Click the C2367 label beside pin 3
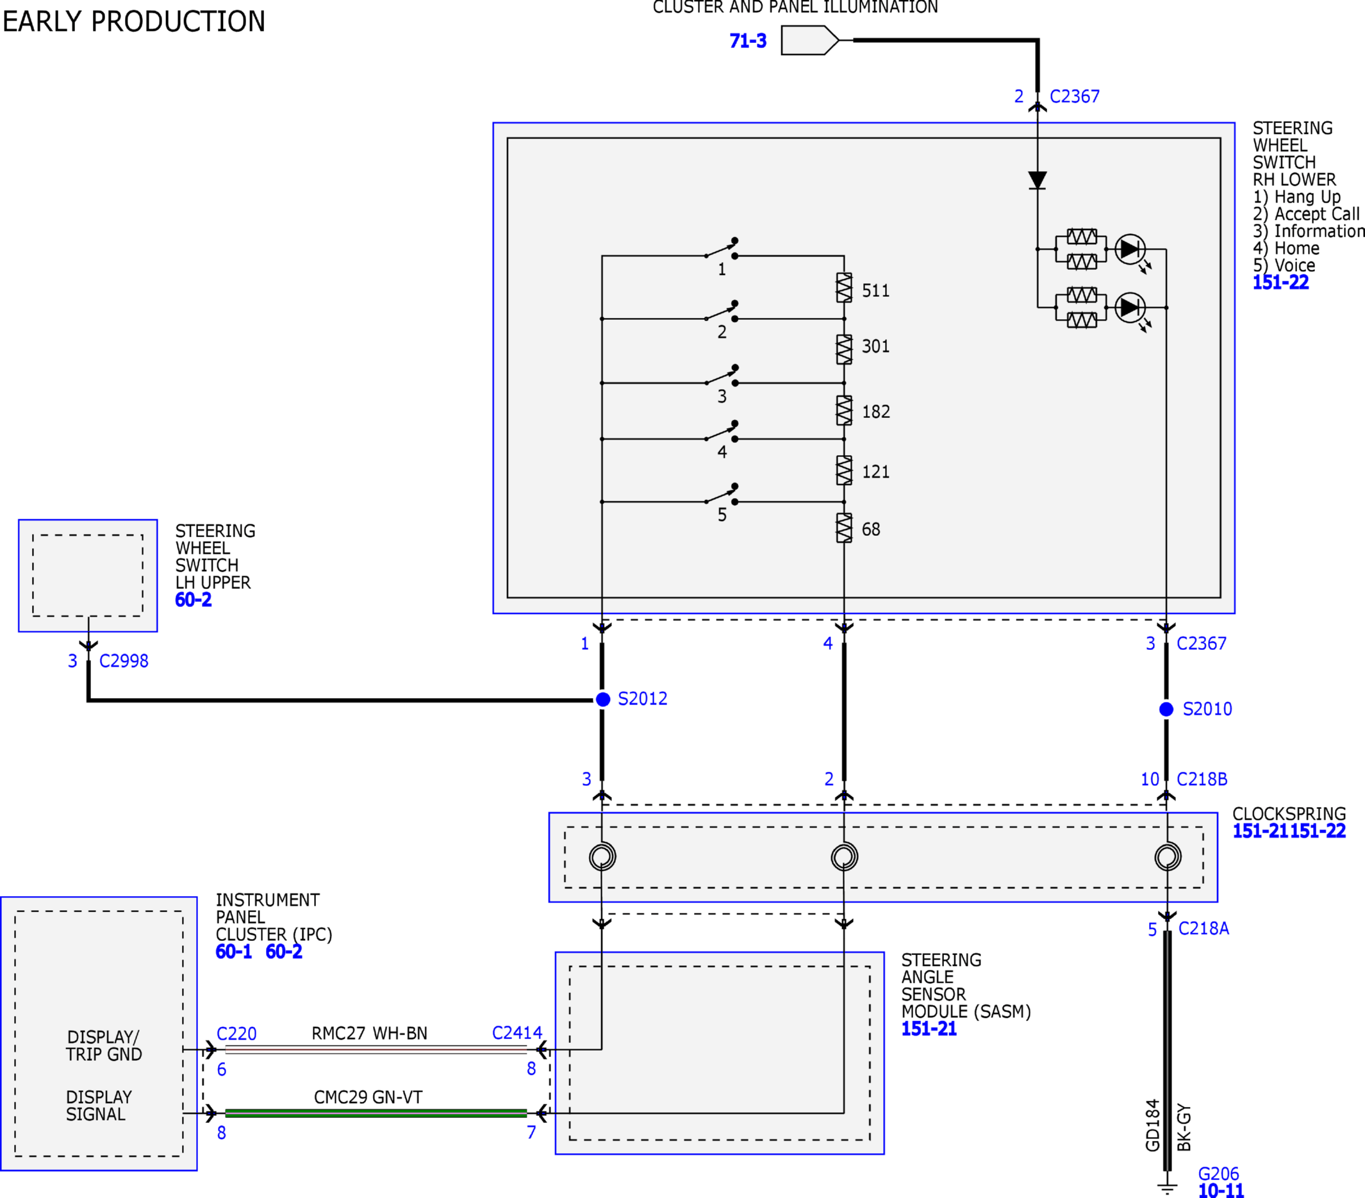Screen dimensions: 1365x1198 click(1202, 643)
